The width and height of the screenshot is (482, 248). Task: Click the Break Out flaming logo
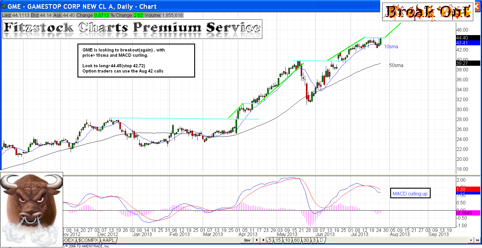428,12
